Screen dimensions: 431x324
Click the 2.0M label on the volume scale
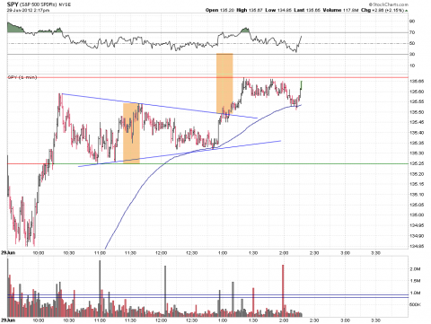(415, 269)
